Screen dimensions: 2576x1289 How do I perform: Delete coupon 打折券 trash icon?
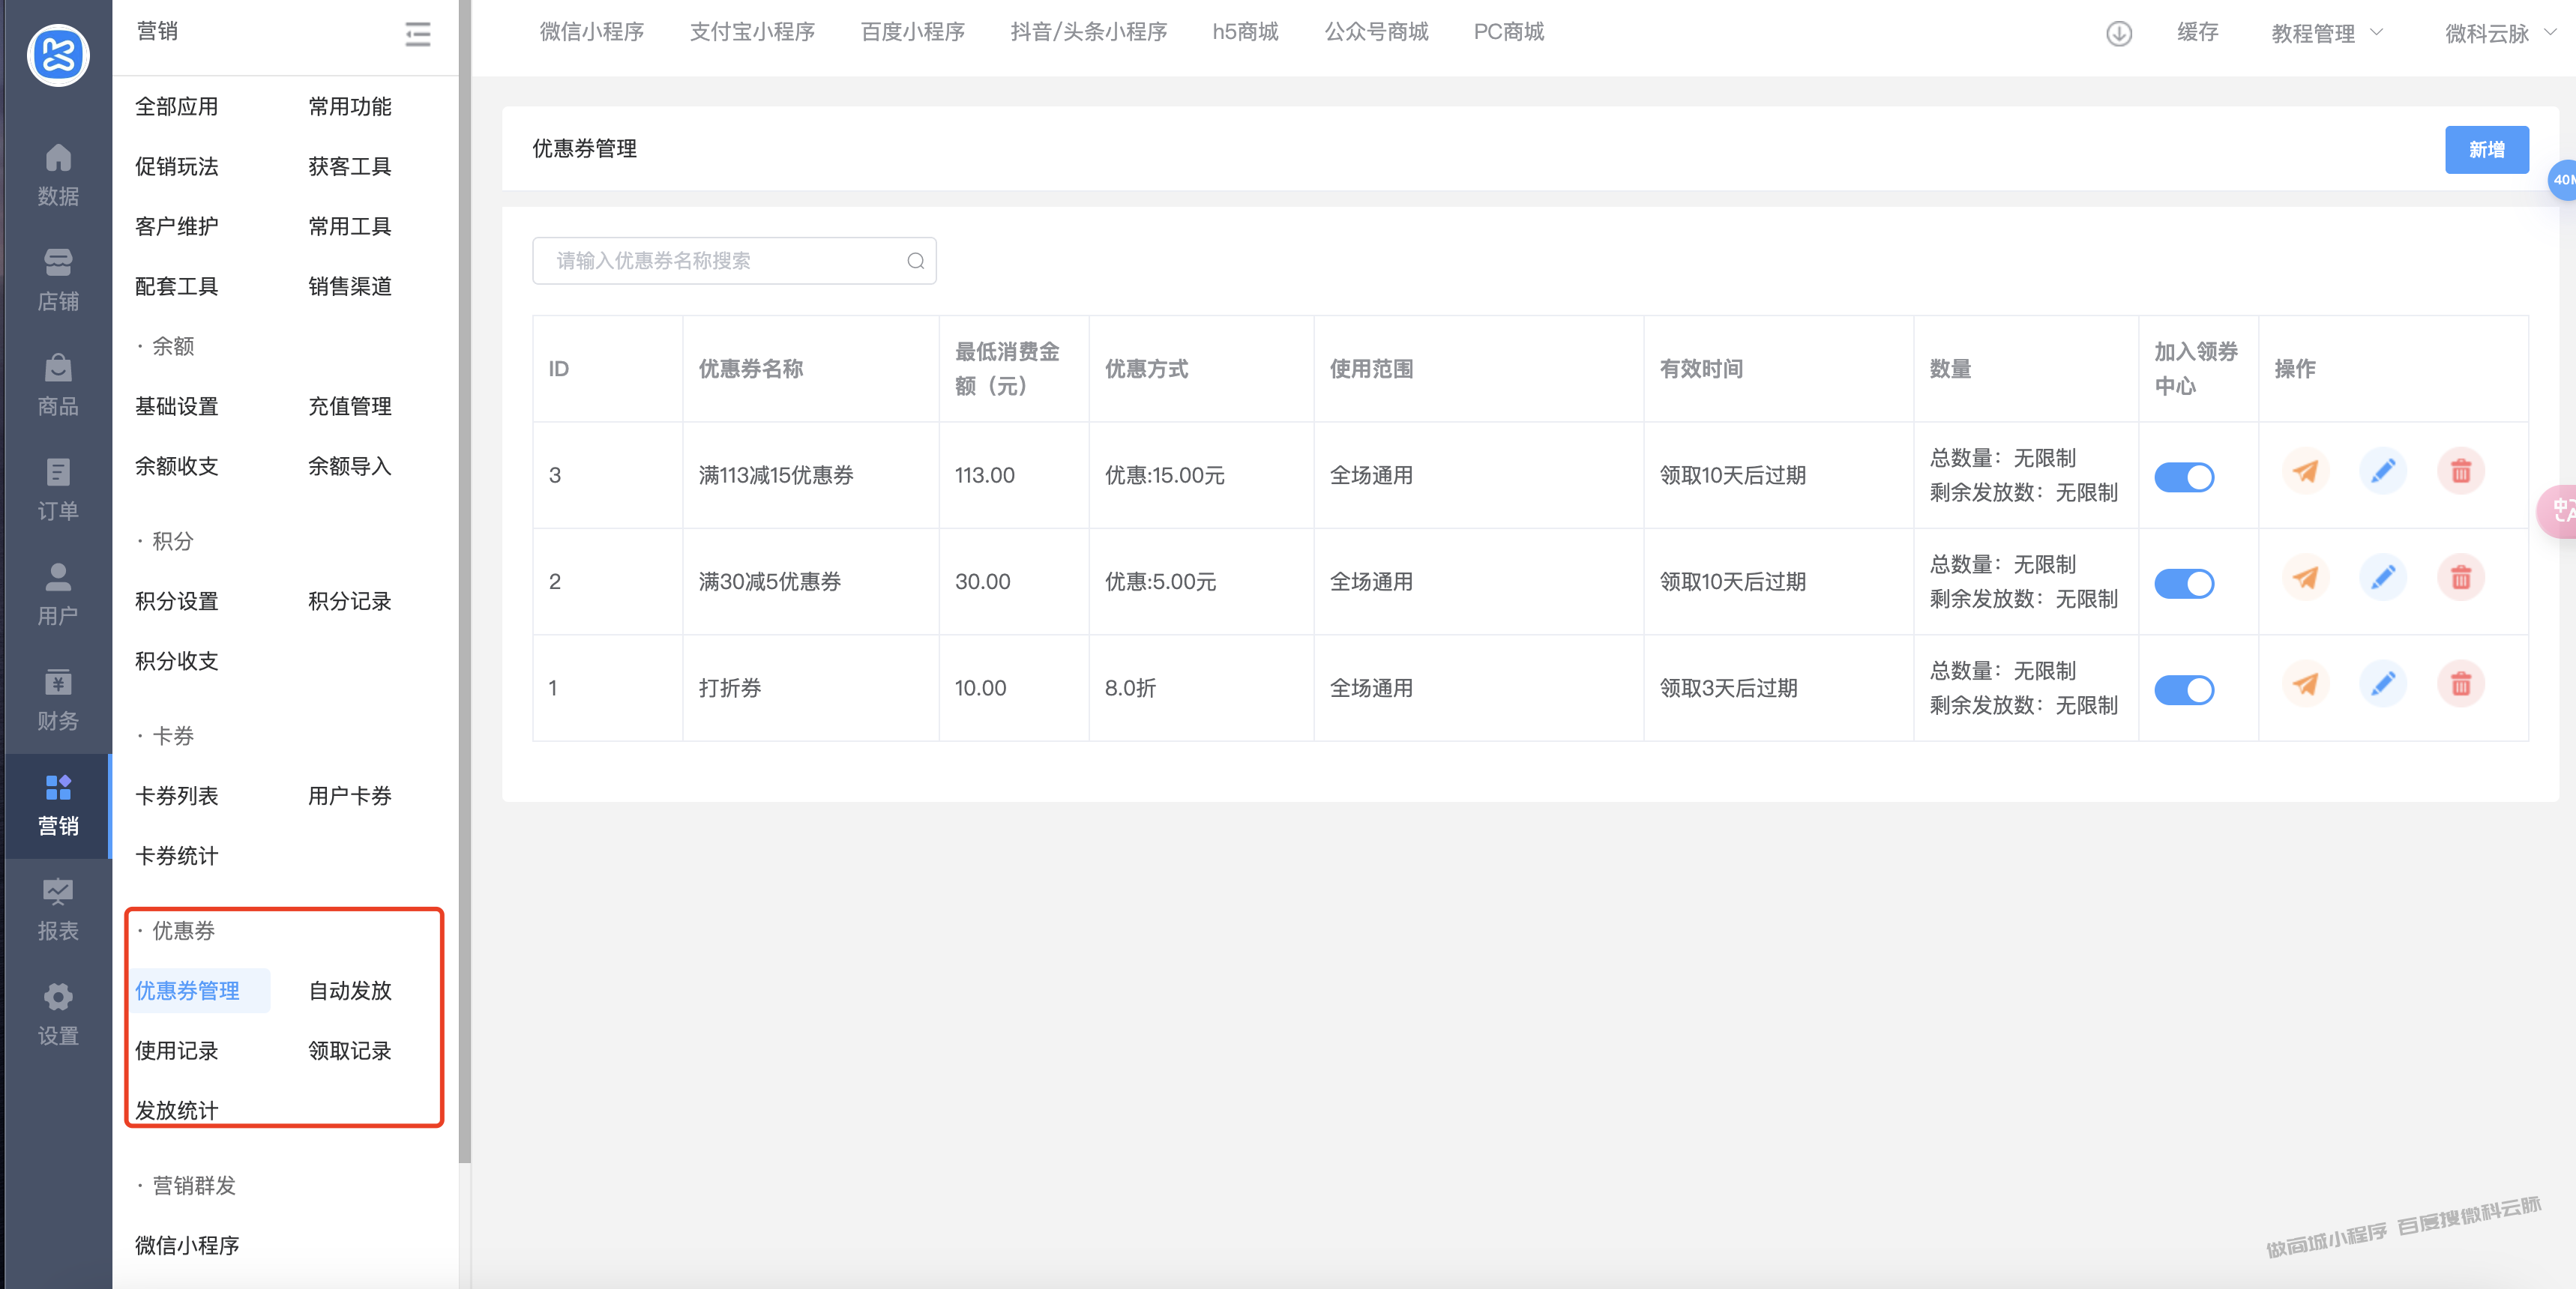[2461, 683]
